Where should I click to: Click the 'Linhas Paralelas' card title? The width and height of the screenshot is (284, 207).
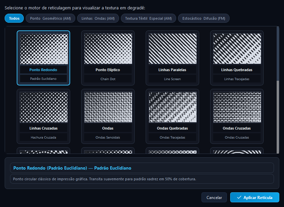pos(172,70)
